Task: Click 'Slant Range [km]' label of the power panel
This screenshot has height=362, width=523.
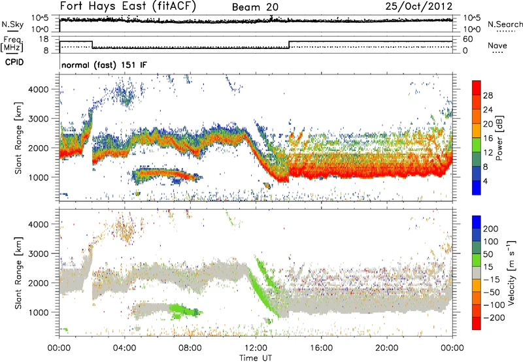Action: pyautogui.click(x=18, y=138)
